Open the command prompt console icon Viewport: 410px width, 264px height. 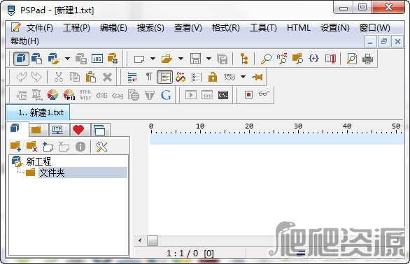[x=223, y=95]
